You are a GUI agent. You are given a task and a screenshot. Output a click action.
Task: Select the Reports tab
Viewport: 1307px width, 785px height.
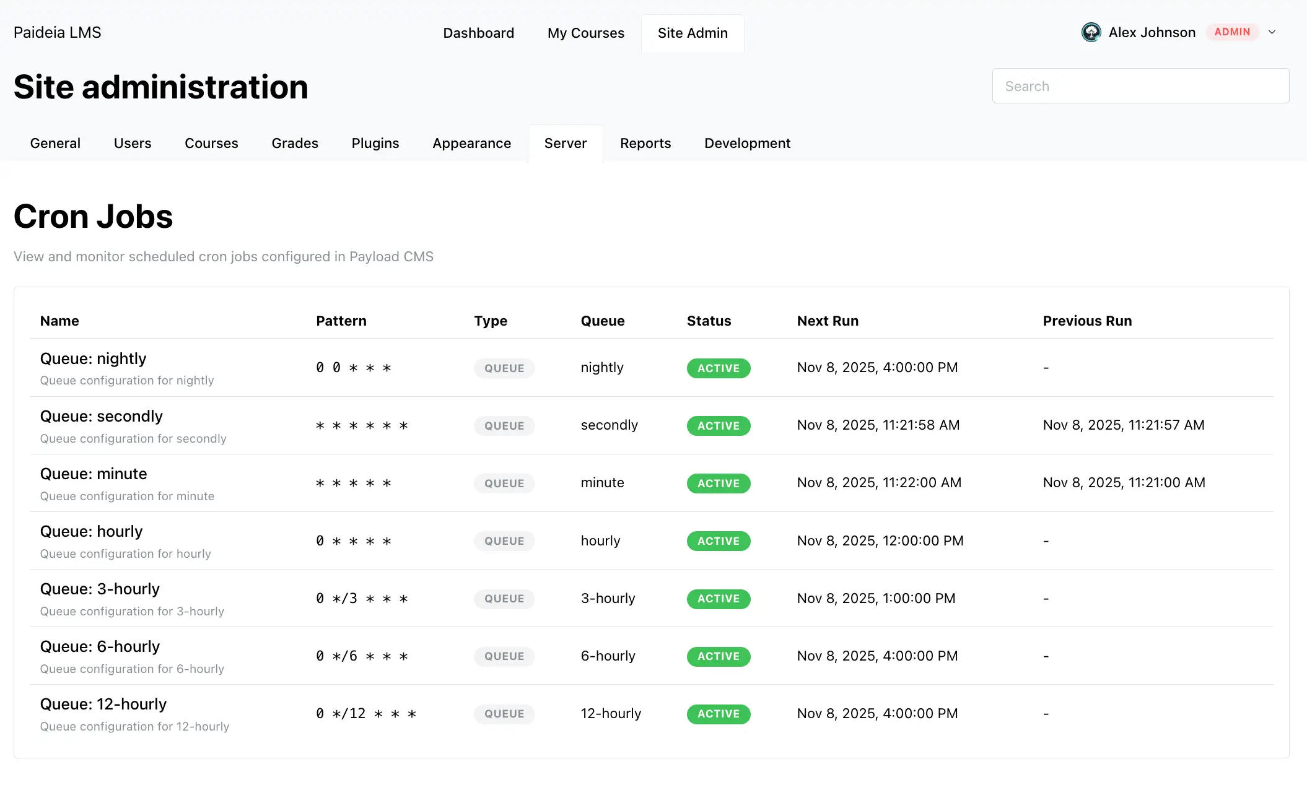pos(645,143)
